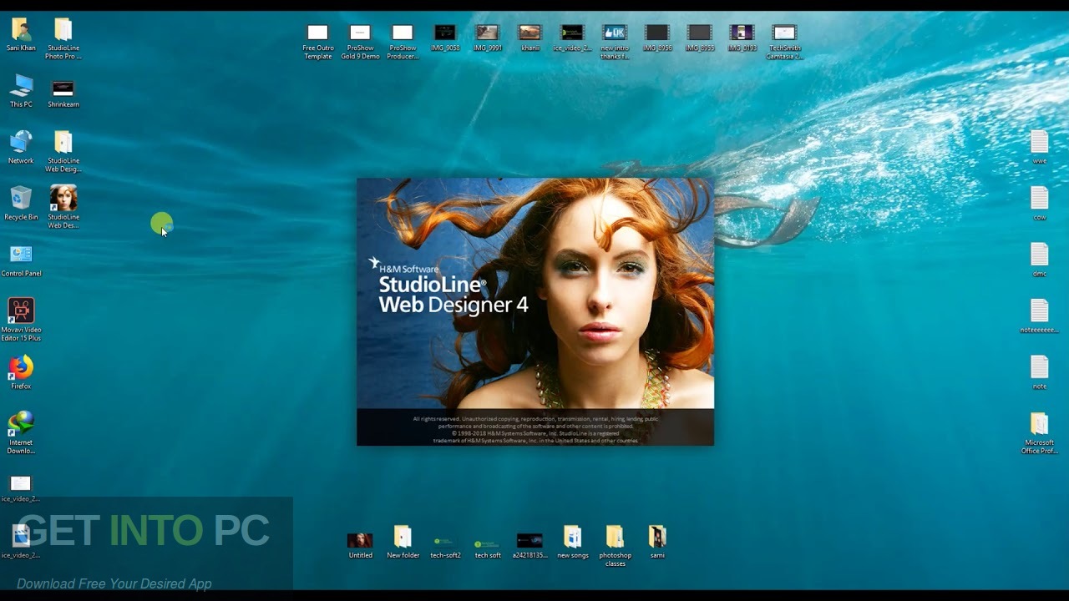The image size is (1069, 601).
Task: Select the StudioLine Web Designer folder icon
Action: [63, 144]
